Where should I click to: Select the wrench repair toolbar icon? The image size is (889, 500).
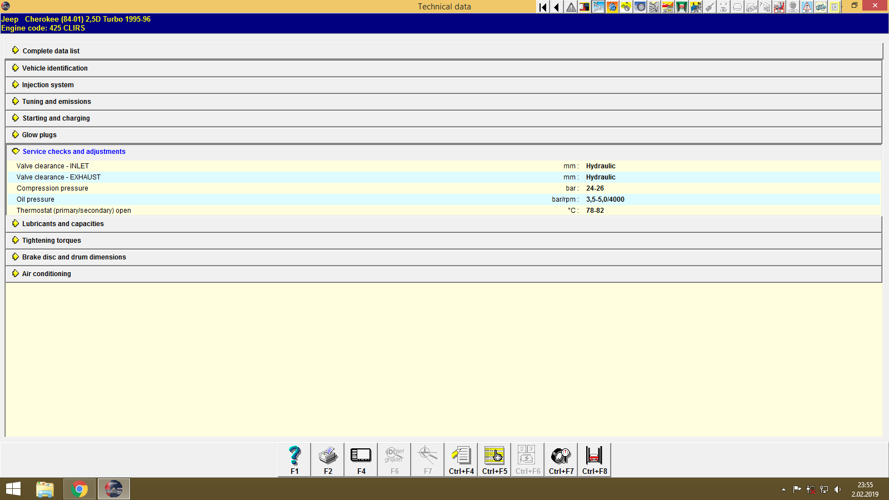tap(598, 7)
